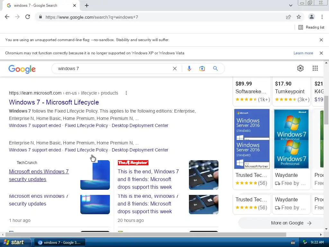The width and height of the screenshot is (329, 247).
Task: Click the More on Google button
Action: [291, 223]
